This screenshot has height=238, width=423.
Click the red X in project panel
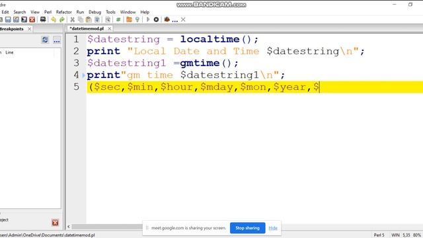56,222
